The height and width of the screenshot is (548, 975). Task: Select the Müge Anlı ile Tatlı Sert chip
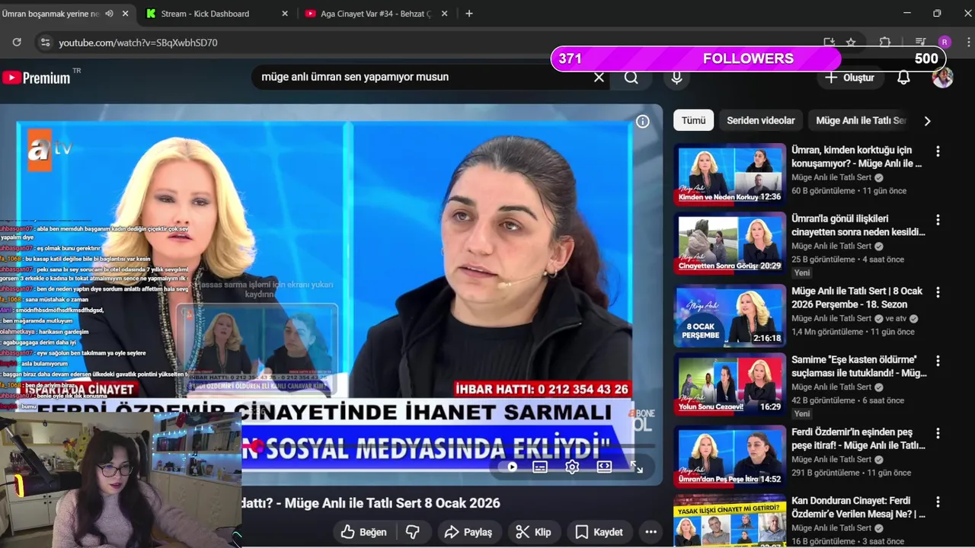(861, 120)
